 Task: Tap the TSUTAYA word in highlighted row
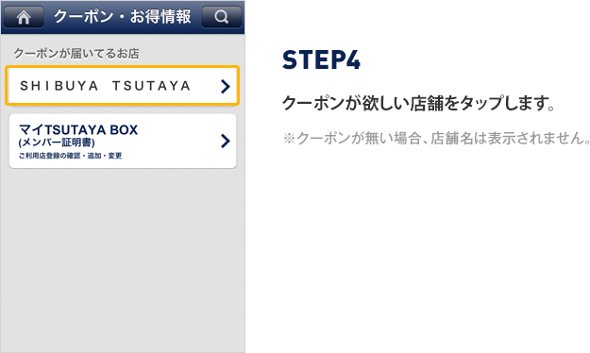point(152,86)
